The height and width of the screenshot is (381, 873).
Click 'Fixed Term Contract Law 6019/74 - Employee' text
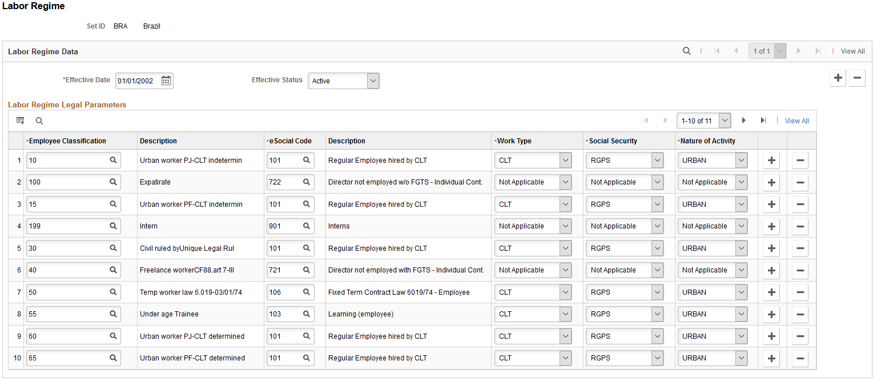(399, 292)
